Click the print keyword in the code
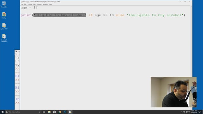 (x=26, y=15)
